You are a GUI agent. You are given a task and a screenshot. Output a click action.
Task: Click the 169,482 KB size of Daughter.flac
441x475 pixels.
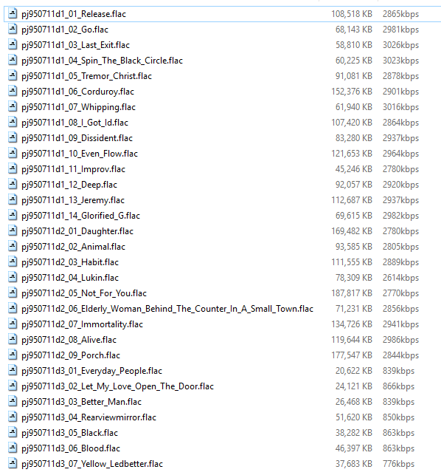click(x=352, y=231)
